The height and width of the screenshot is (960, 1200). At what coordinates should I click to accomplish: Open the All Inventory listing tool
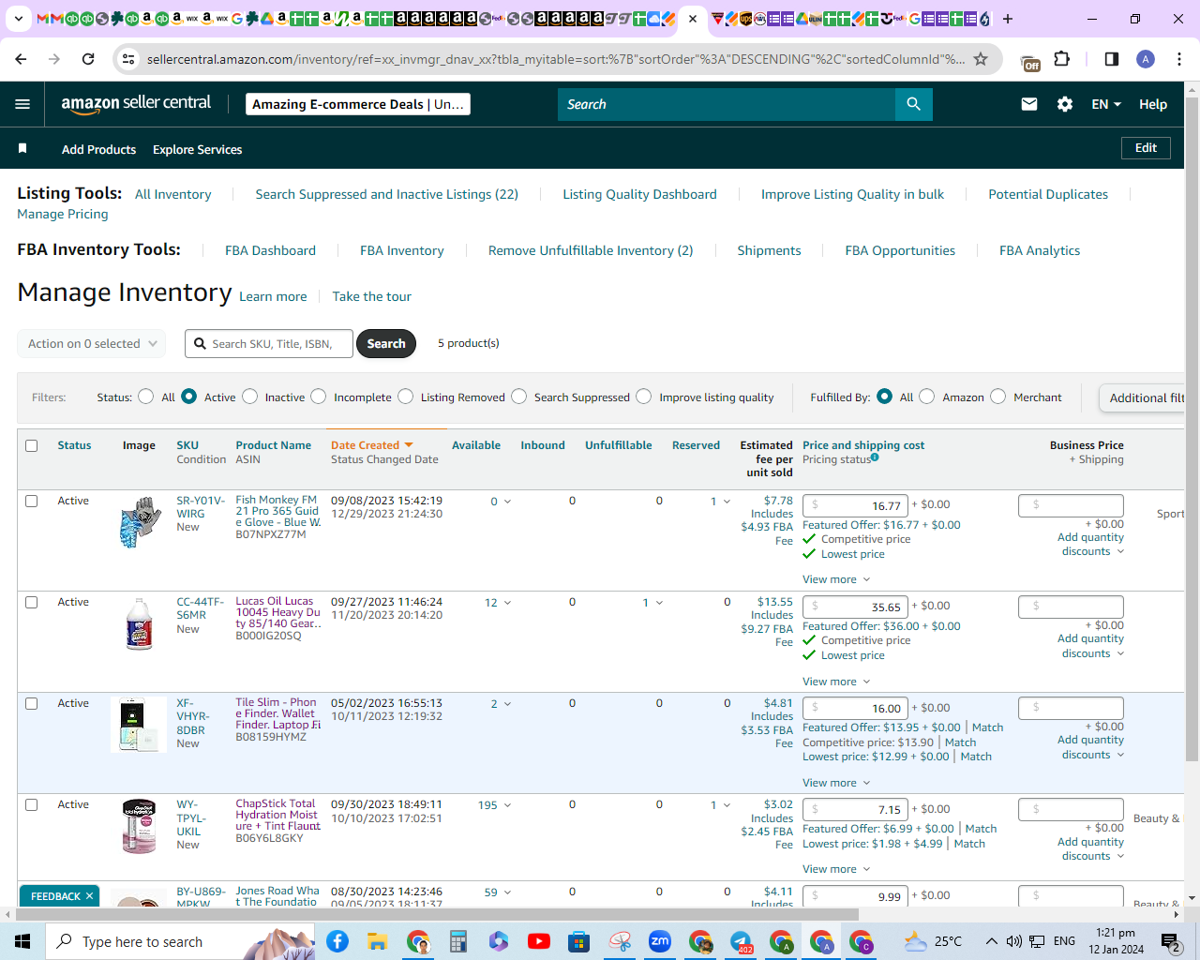pyautogui.click(x=173, y=194)
